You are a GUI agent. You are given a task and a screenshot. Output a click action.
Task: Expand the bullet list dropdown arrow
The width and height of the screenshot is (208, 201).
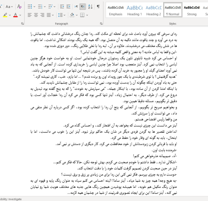[x=34, y=7]
